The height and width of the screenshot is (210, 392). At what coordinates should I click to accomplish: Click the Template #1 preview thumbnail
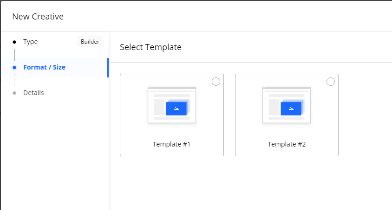[172, 105]
